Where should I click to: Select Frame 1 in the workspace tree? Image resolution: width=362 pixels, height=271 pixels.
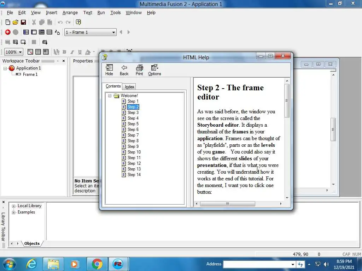point(30,74)
